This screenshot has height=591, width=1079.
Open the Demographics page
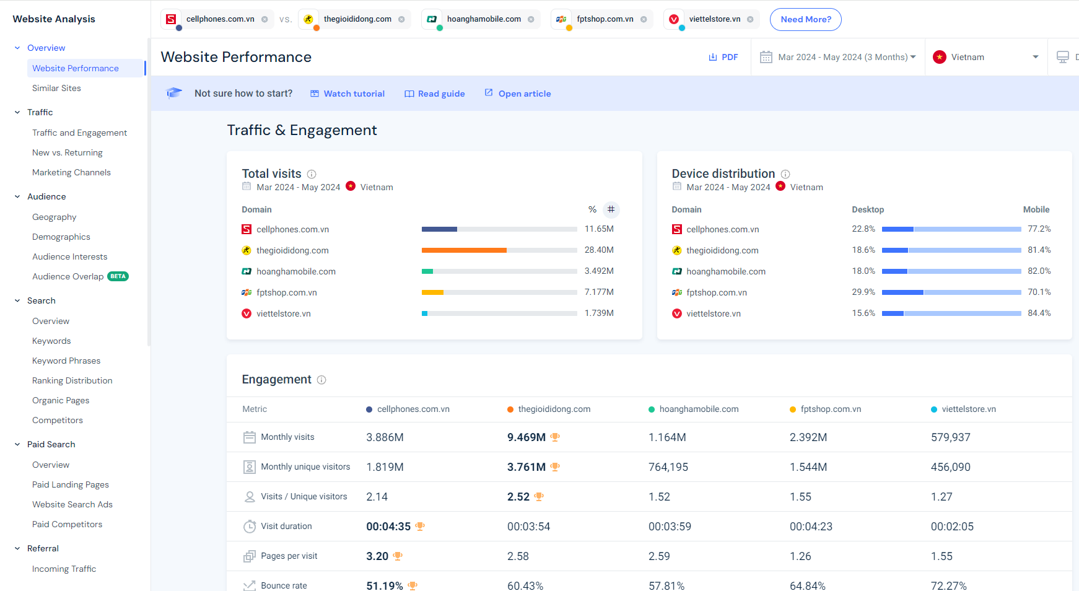[61, 237]
